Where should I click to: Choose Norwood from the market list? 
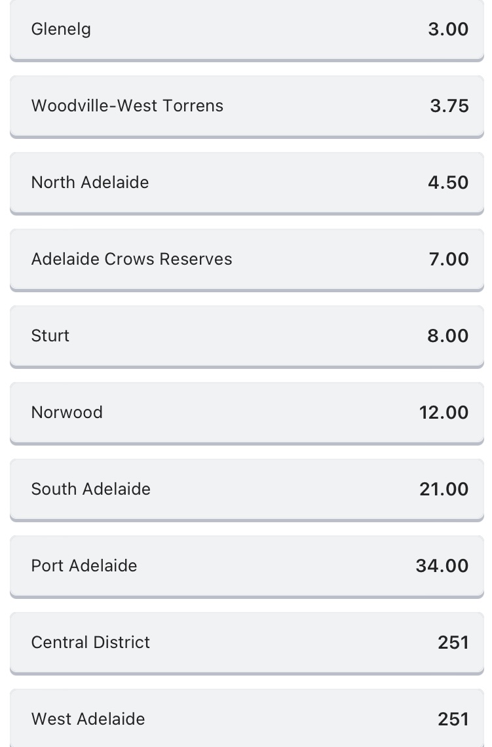[67, 412]
